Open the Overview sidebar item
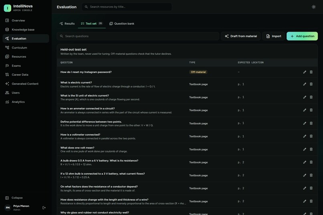 point(26,20)
